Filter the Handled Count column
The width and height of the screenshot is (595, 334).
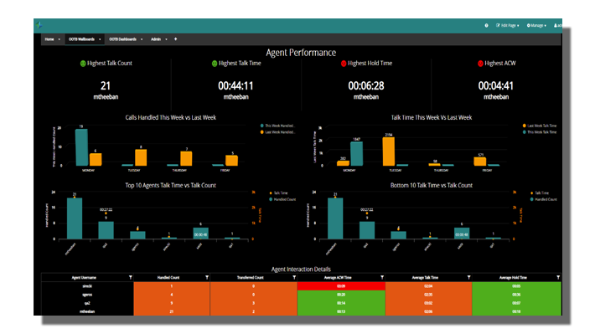pyautogui.click(x=207, y=278)
